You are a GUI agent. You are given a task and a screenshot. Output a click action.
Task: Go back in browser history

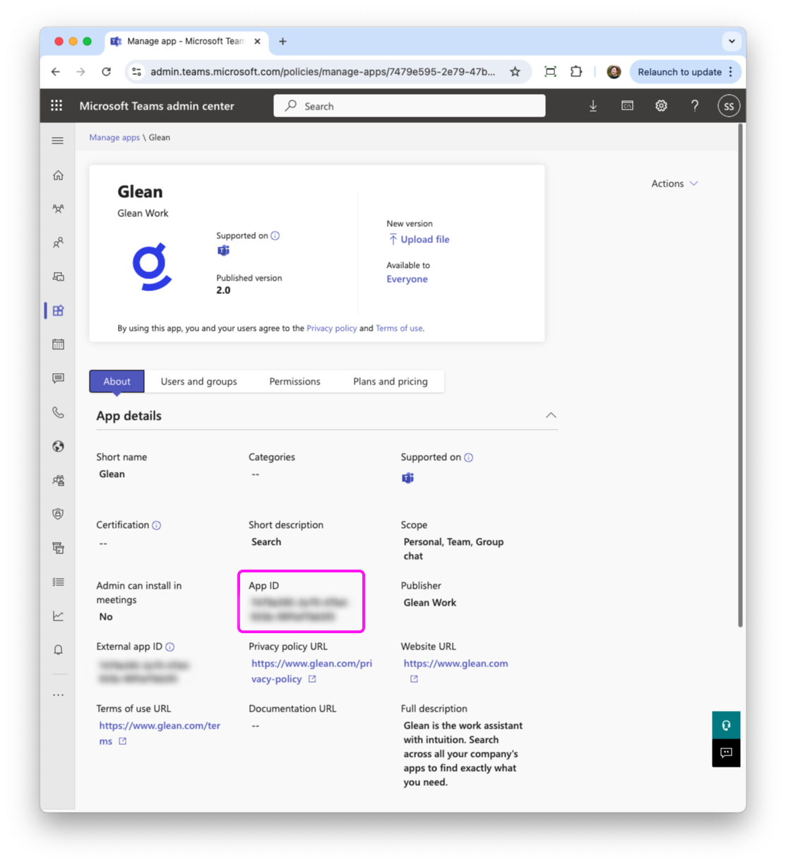tap(56, 71)
